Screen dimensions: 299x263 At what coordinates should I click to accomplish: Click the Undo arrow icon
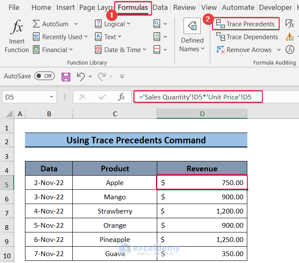pos(81,77)
